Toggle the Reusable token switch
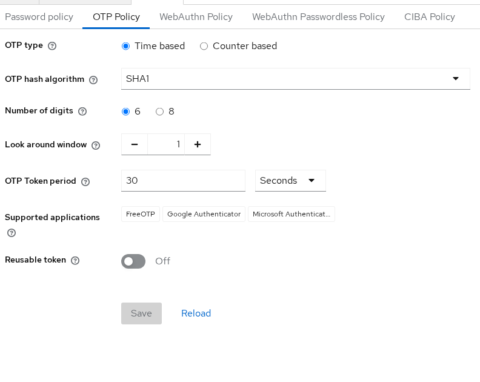Viewport: 480px width, 382px height. (133, 261)
